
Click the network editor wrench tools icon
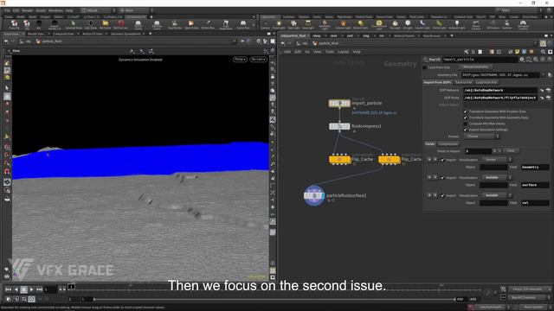(466, 52)
